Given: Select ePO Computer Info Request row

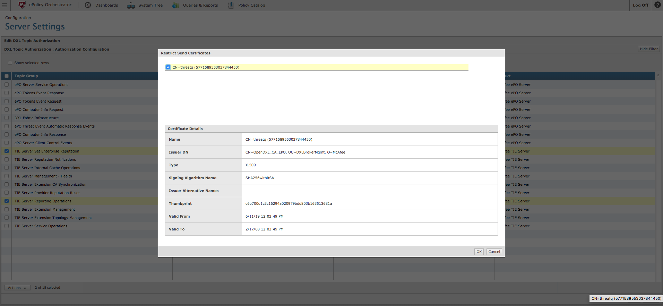Looking at the screenshot, I should pos(39,110).
